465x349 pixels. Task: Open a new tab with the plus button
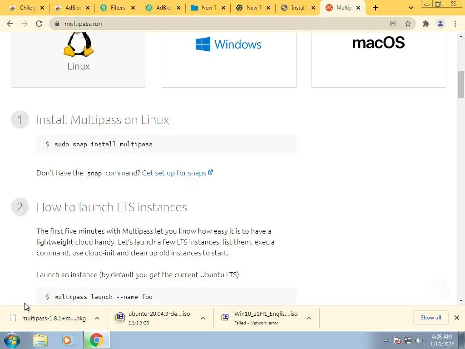tap(376, 8)
